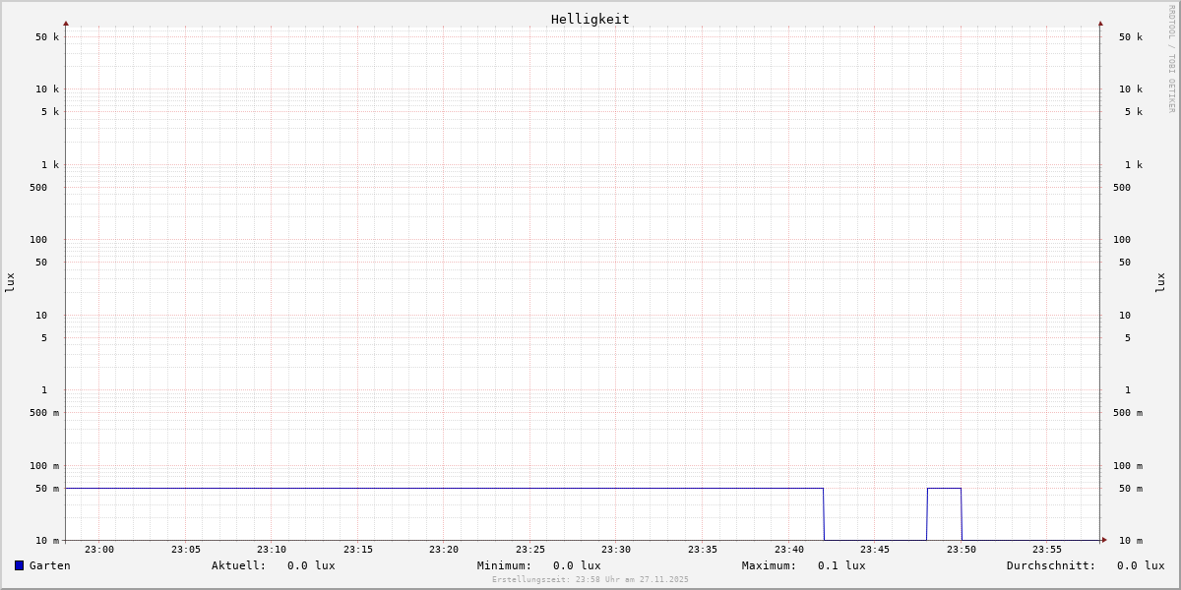Click the 23:10 time axis label
The image size is (1181, 590).
pos(272,550)
